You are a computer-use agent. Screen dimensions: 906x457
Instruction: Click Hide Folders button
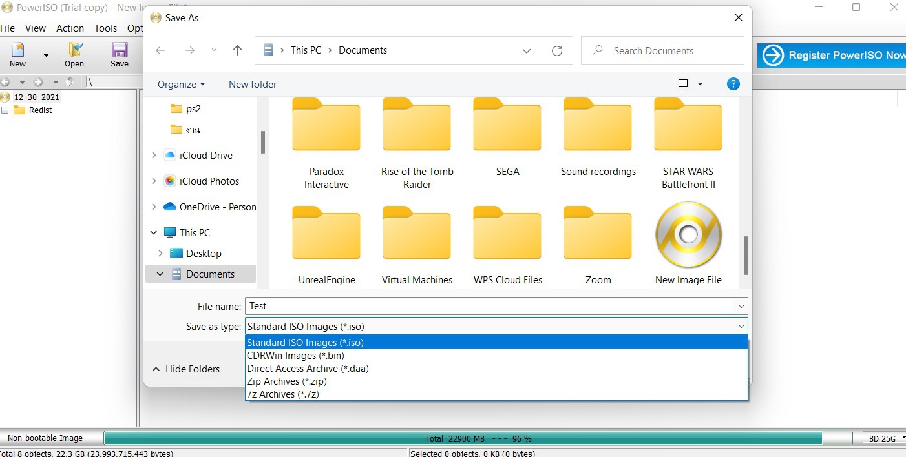[x=186, y=369]
